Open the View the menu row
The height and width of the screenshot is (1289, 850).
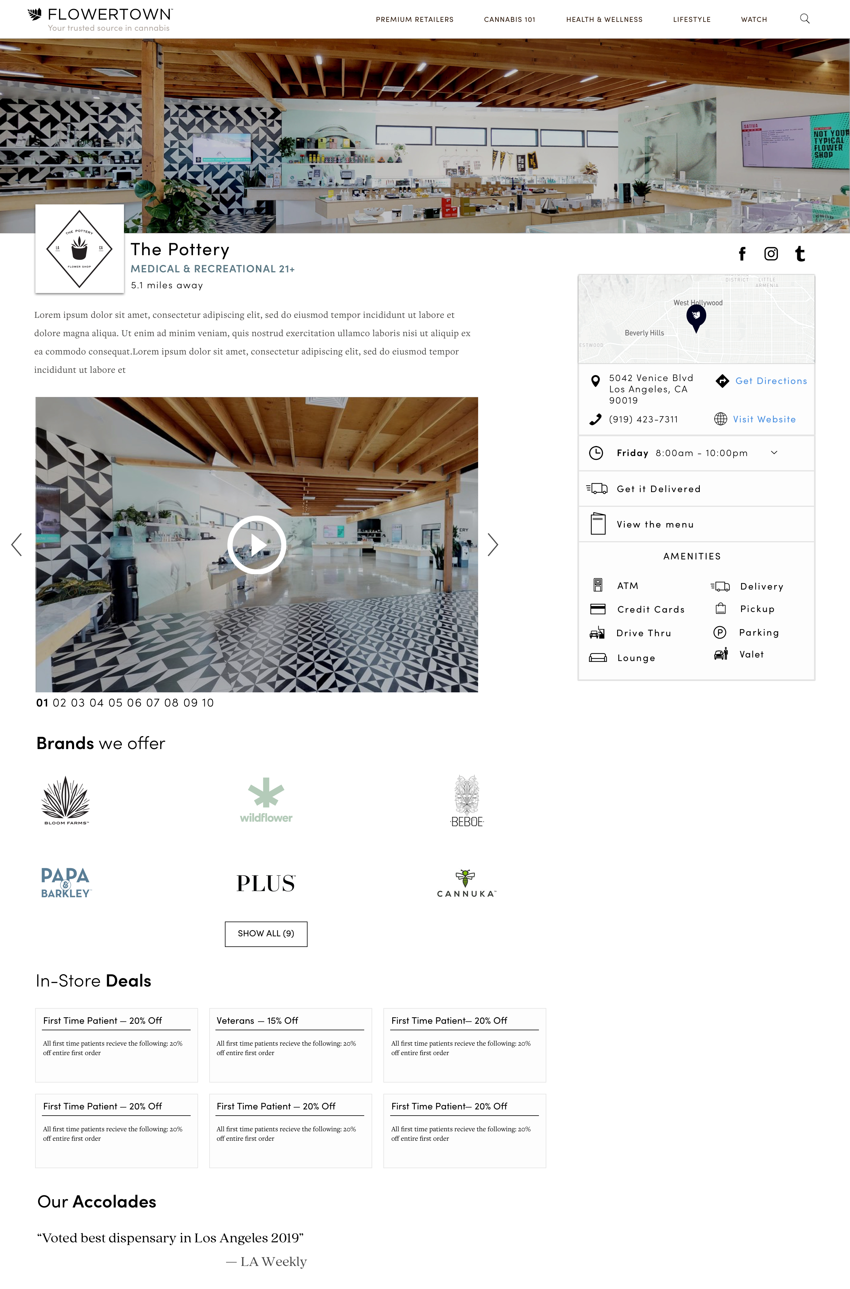click(x=655, y=525)
